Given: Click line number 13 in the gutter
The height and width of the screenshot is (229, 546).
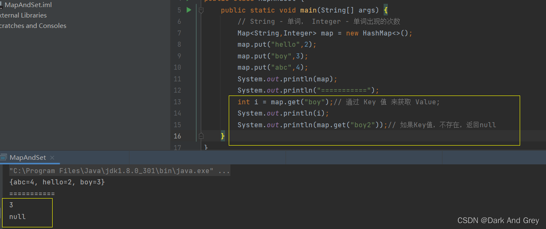Looking at the screenshot, I should tap(177, 102).
